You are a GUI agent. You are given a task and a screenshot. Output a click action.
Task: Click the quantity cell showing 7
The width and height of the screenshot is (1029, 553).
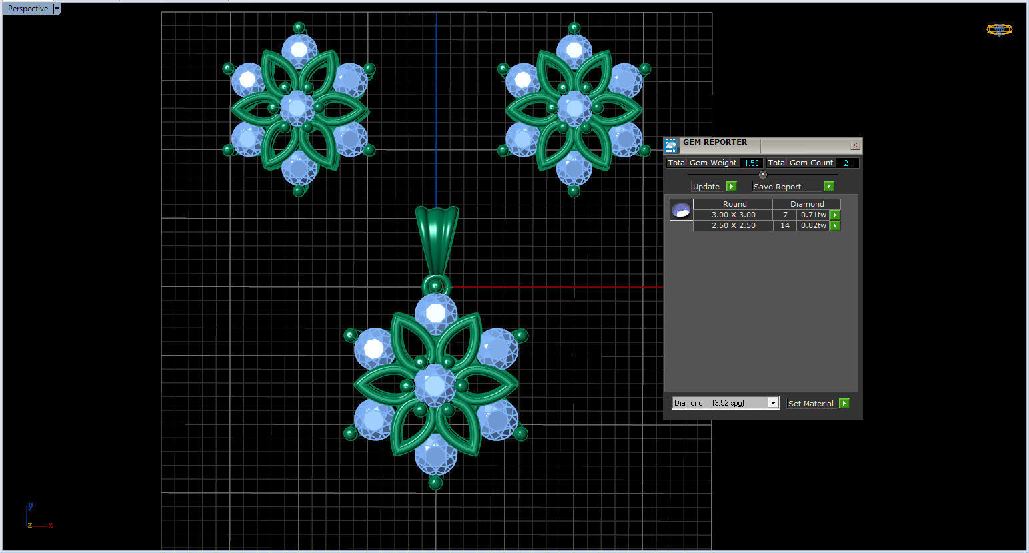(x=785, y=215)
